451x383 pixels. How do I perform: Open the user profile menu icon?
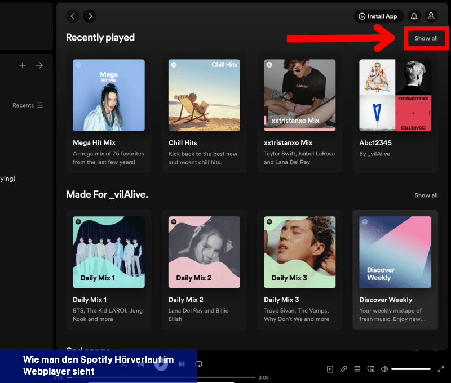pyautogui.click(x=431, y=16)
